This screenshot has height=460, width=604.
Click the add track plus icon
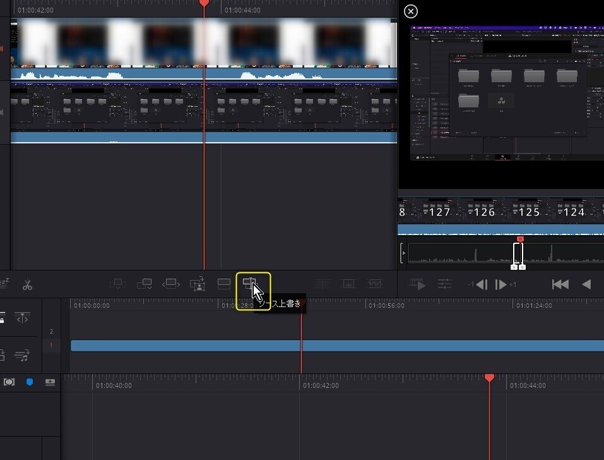pos(50,382)
